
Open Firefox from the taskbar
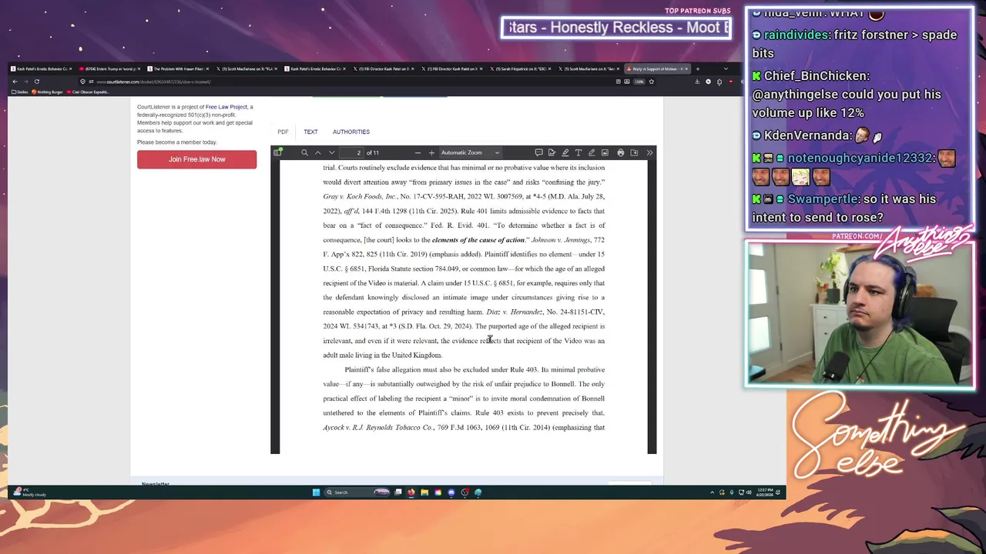click(411, 492)
